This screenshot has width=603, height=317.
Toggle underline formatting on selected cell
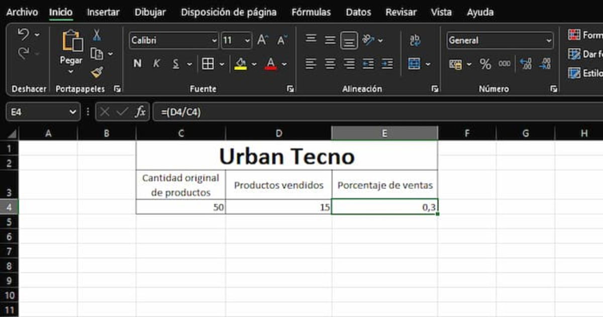[175, 63]
